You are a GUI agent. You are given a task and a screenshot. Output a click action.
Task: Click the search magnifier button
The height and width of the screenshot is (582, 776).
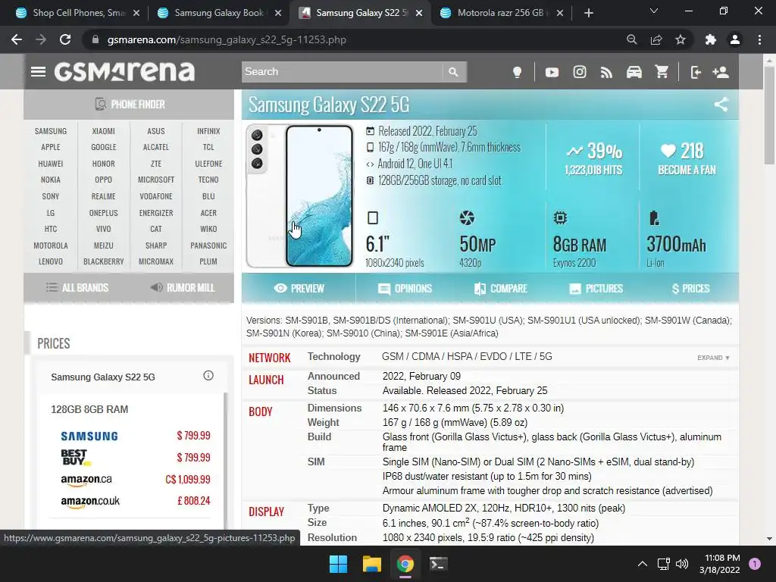tap(453, 72)
